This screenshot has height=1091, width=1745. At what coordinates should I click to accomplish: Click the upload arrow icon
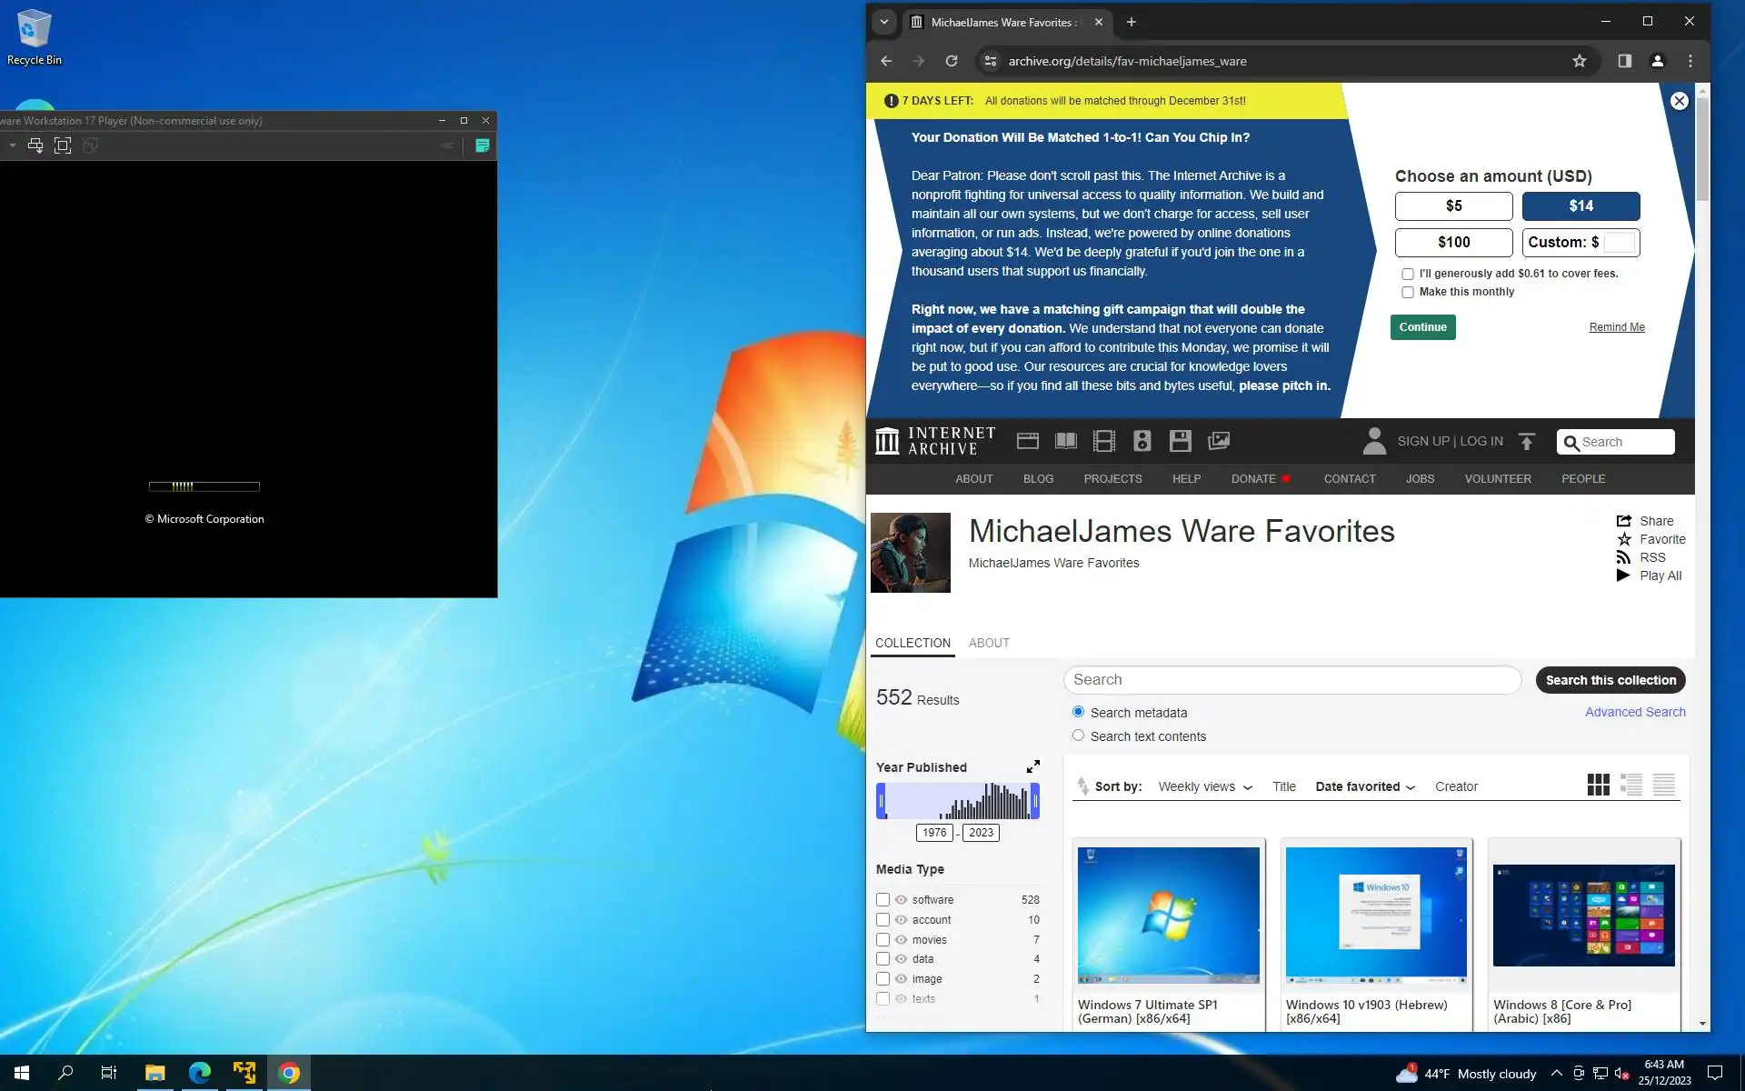(x=1527, y=441)
